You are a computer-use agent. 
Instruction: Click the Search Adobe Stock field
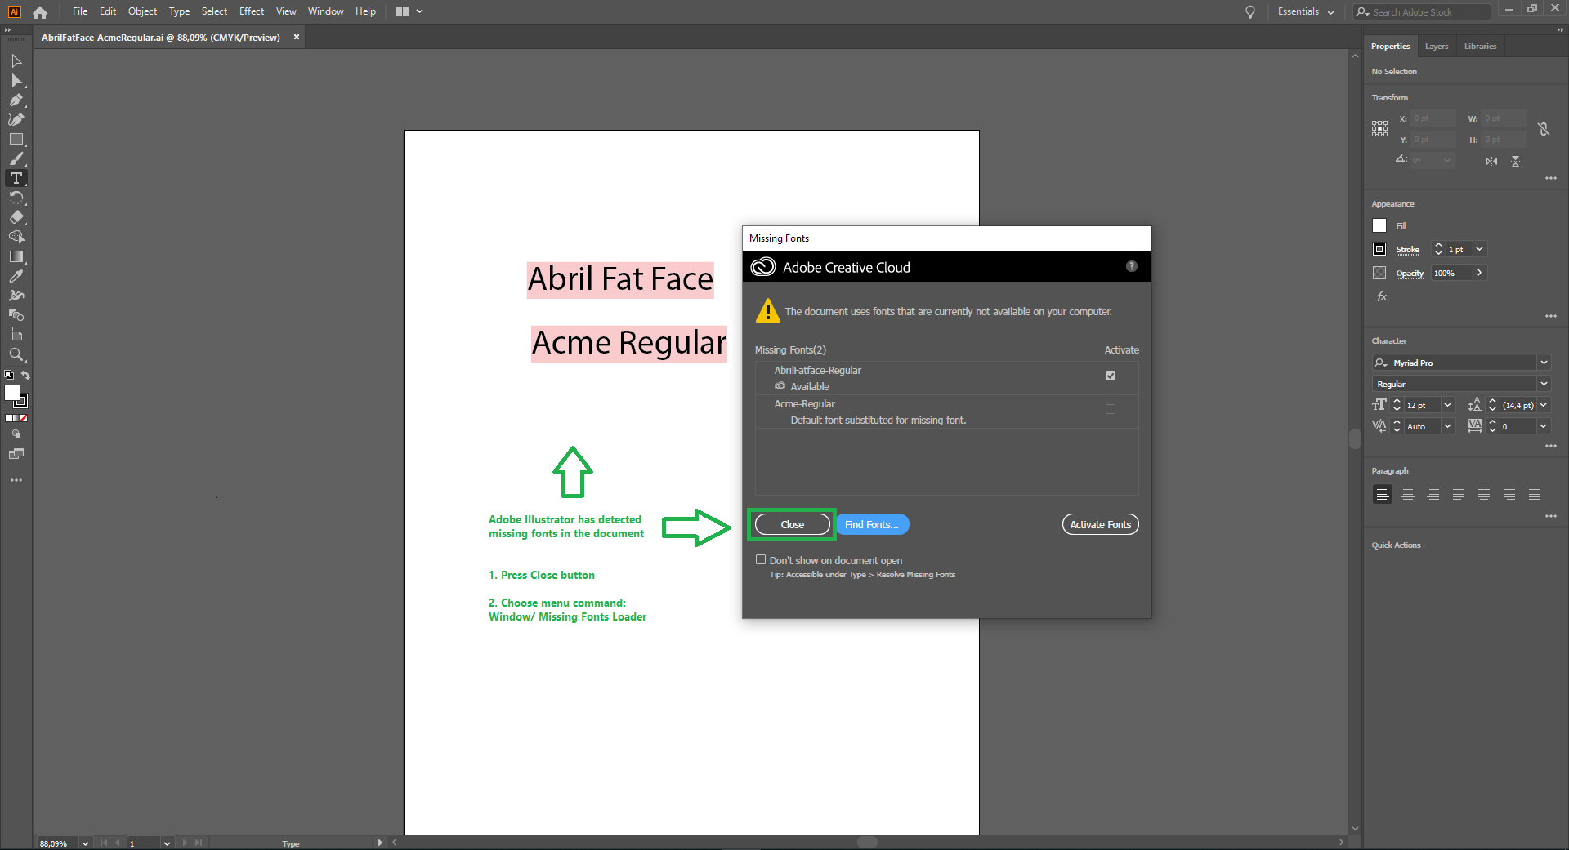point(1421,11)
